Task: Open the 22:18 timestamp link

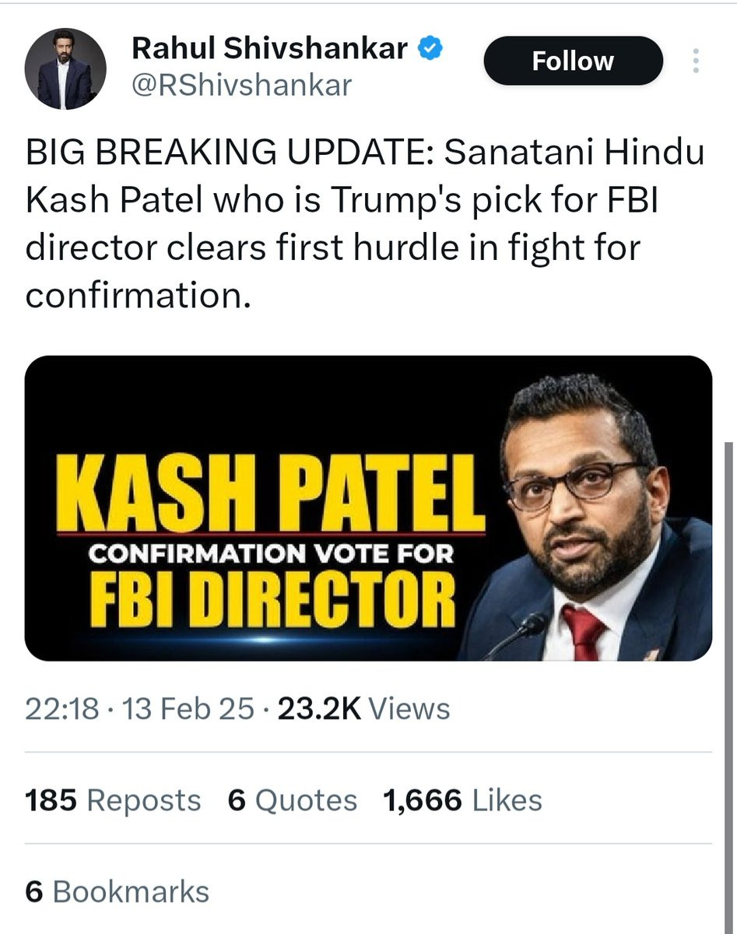Action: tap(62, 709)
